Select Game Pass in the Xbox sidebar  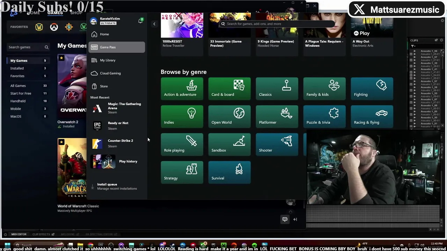[117, 47]
